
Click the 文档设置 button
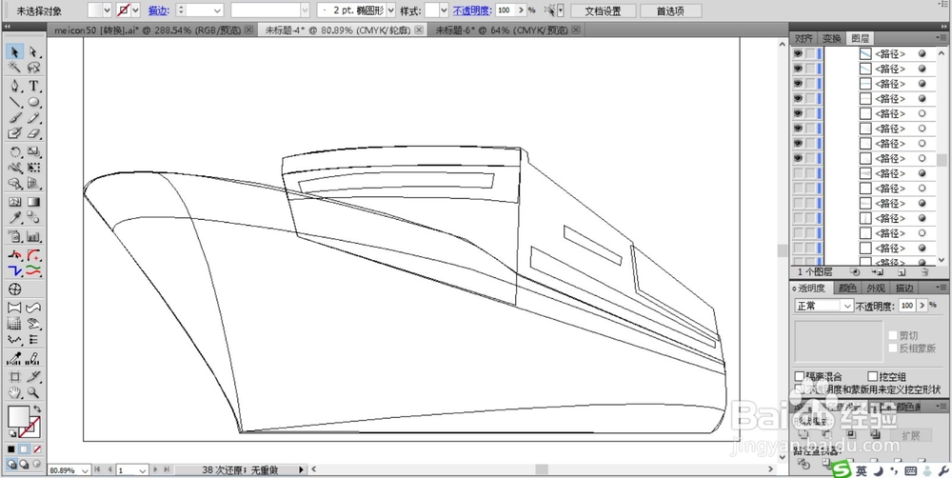click(x=603, y=10)
